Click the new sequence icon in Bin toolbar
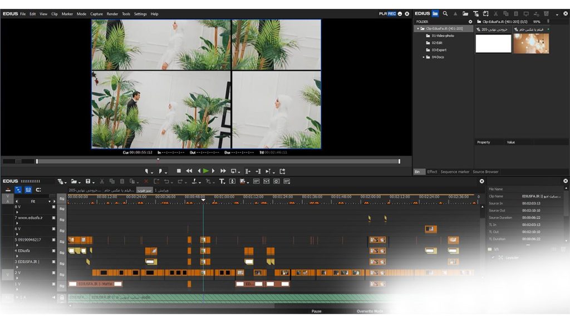Screen dimensions: 570x323 tap(485, 13)
